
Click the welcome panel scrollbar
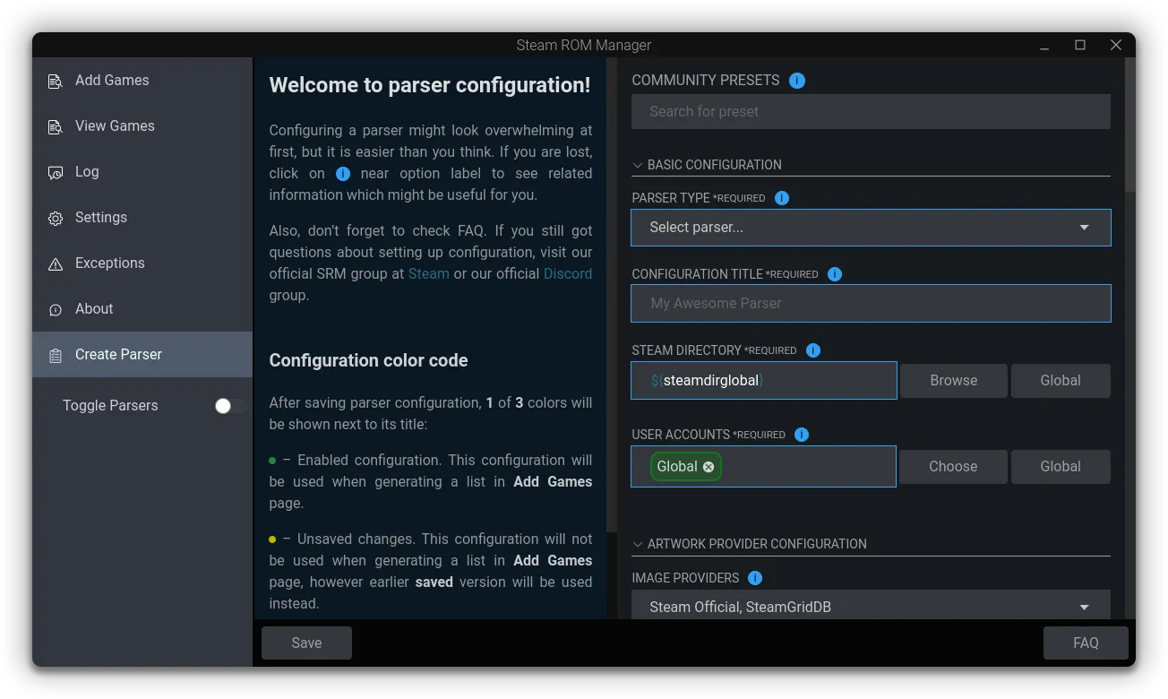(x=612, y=296)
